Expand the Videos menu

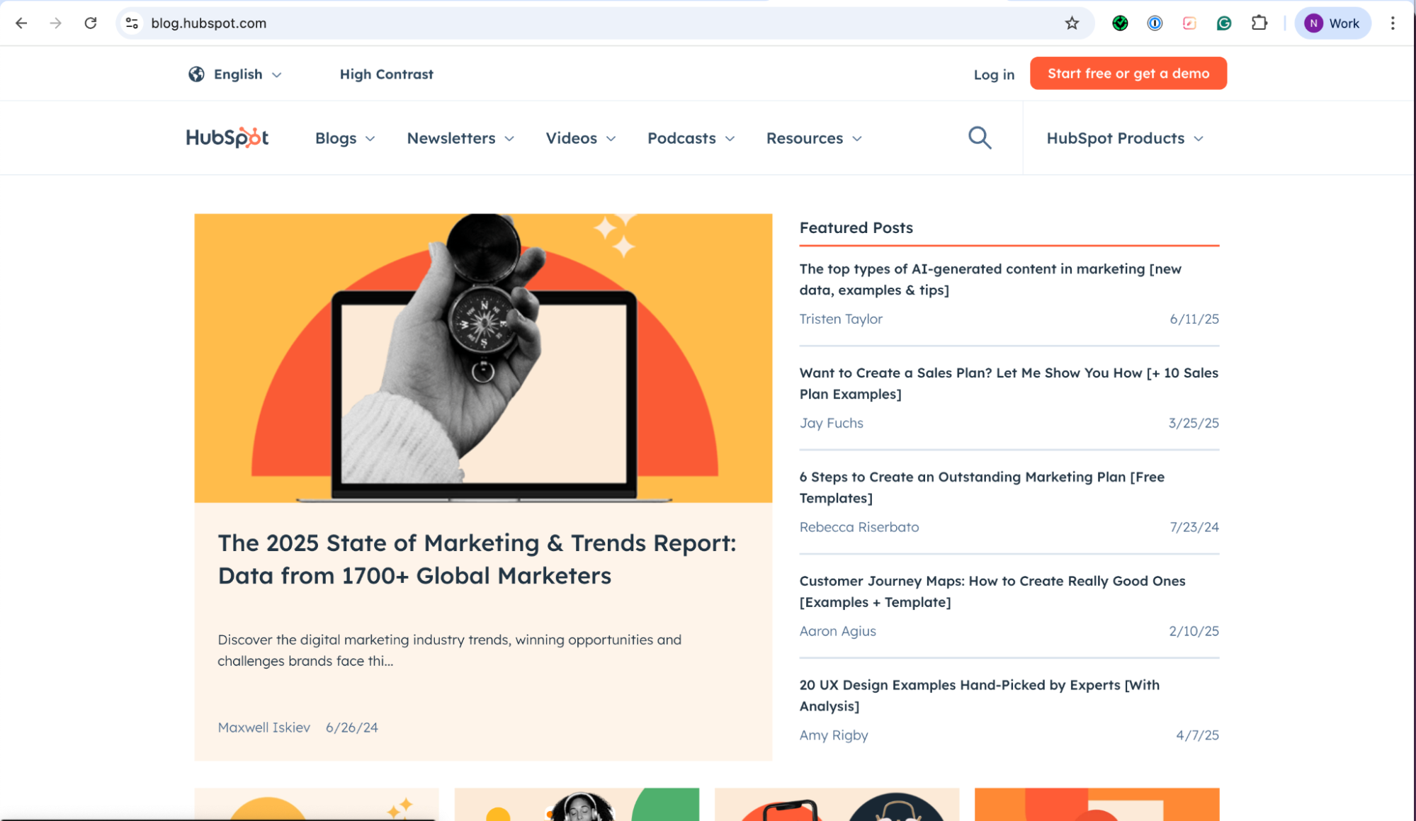click(x=581, y=138)
